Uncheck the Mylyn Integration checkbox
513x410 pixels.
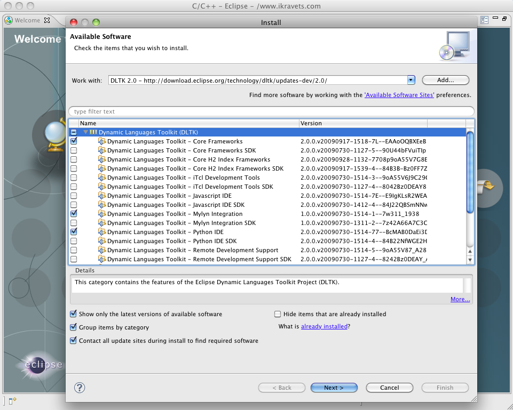[74, 214]
